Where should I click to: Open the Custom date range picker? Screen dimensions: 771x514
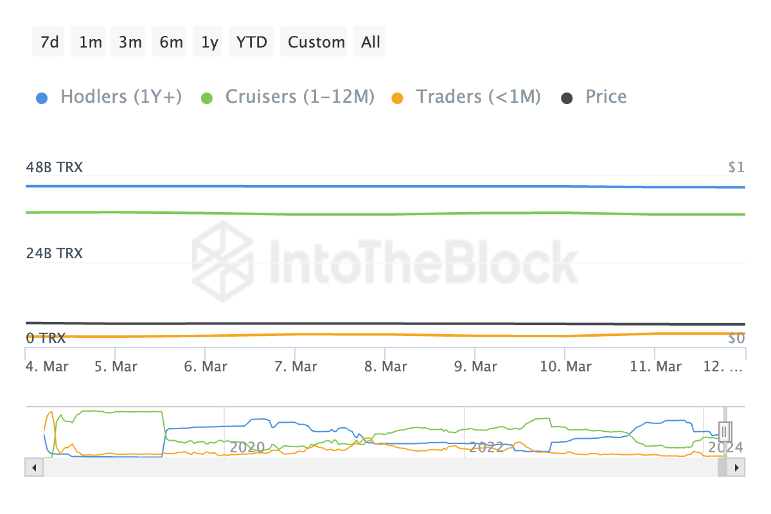pyautogui.click(x=316, y=42)
